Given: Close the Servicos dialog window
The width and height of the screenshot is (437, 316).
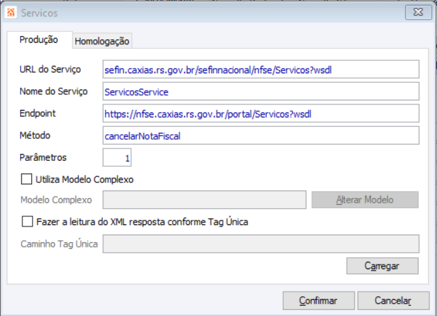Looking at the screenshot, I should [x=416, y=12].
